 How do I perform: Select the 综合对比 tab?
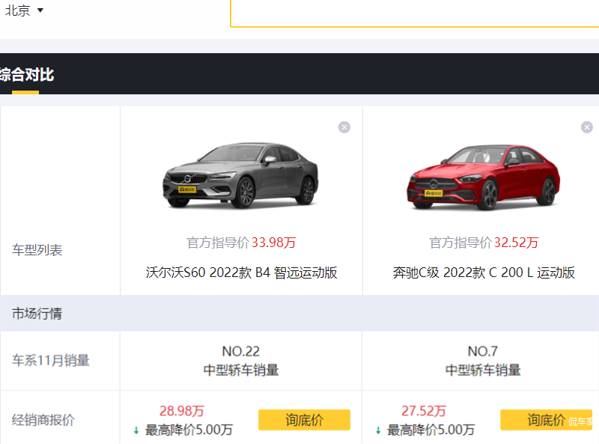(x=26, y=75)
